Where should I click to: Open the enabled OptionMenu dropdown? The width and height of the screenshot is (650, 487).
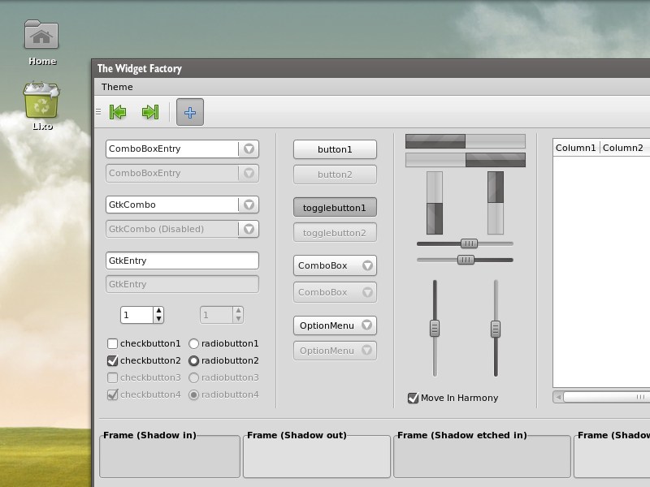[x=335, y=325]
